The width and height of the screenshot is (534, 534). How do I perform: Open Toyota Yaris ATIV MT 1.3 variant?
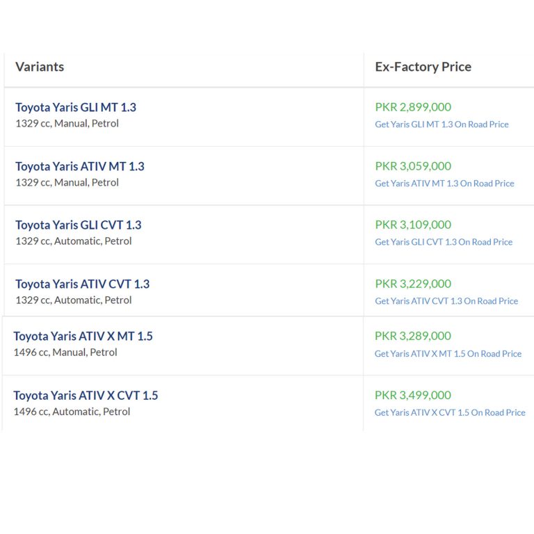click(80, 166)
